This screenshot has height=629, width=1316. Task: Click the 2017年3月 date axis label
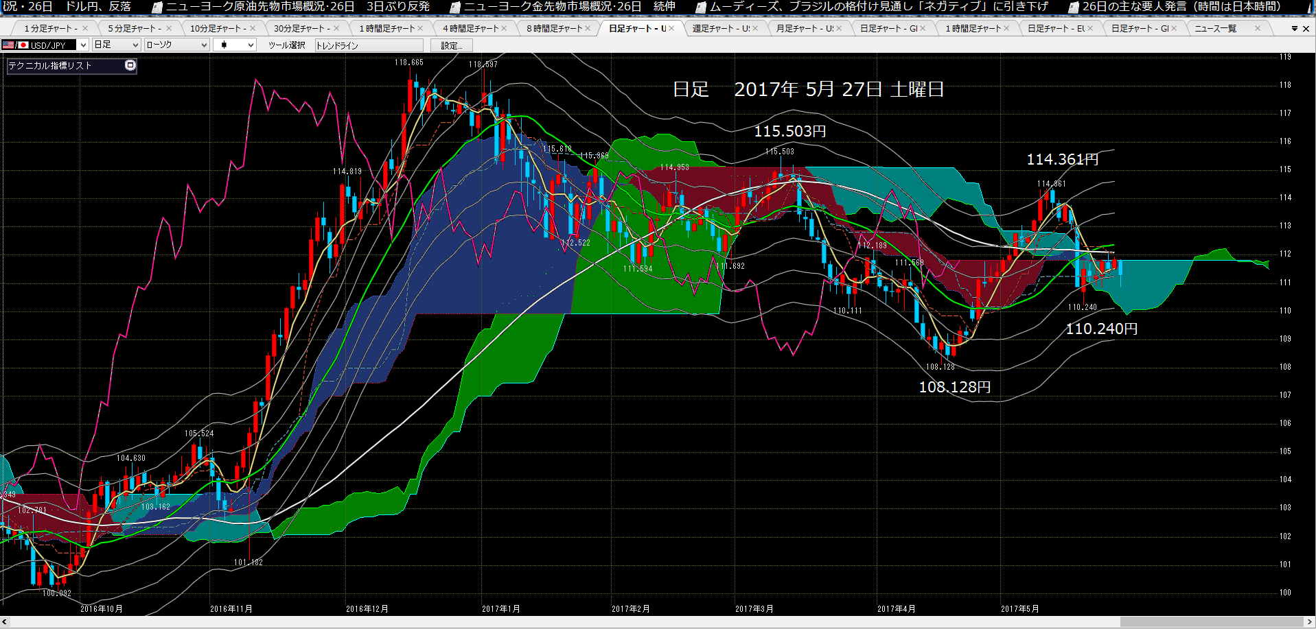[x=754, y=609]
